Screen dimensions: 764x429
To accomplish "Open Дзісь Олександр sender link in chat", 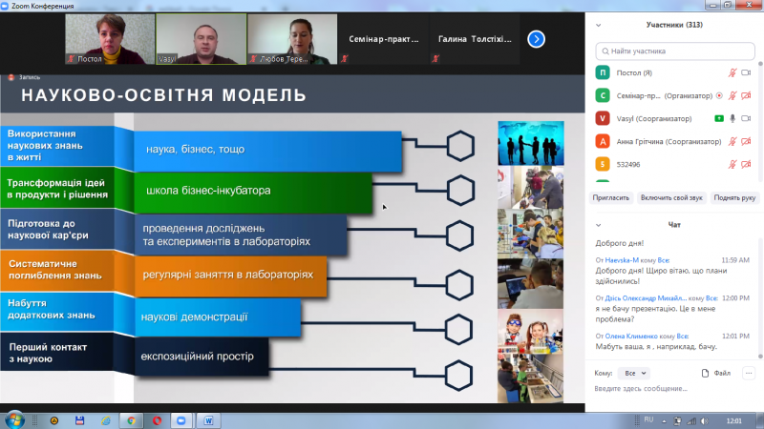I will tap(646, 298).
